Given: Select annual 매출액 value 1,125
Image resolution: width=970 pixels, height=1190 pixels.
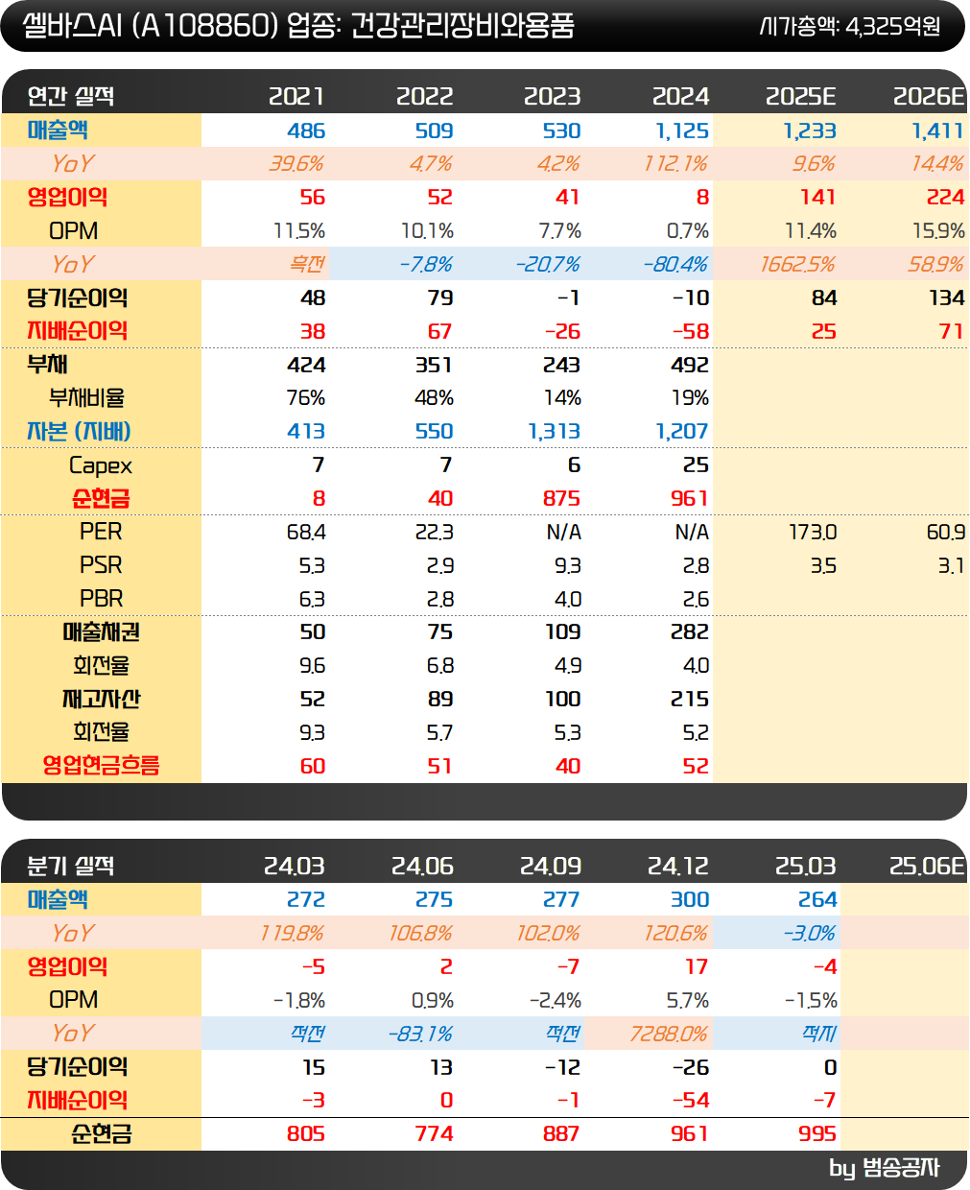Looking at the screenshot, I should pos(682,131).
